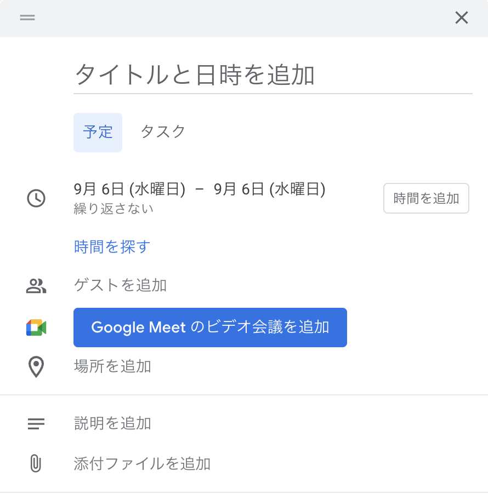The image size is (488, 494).
Task: Close the event creation dialog
Action: coord(462,18)
